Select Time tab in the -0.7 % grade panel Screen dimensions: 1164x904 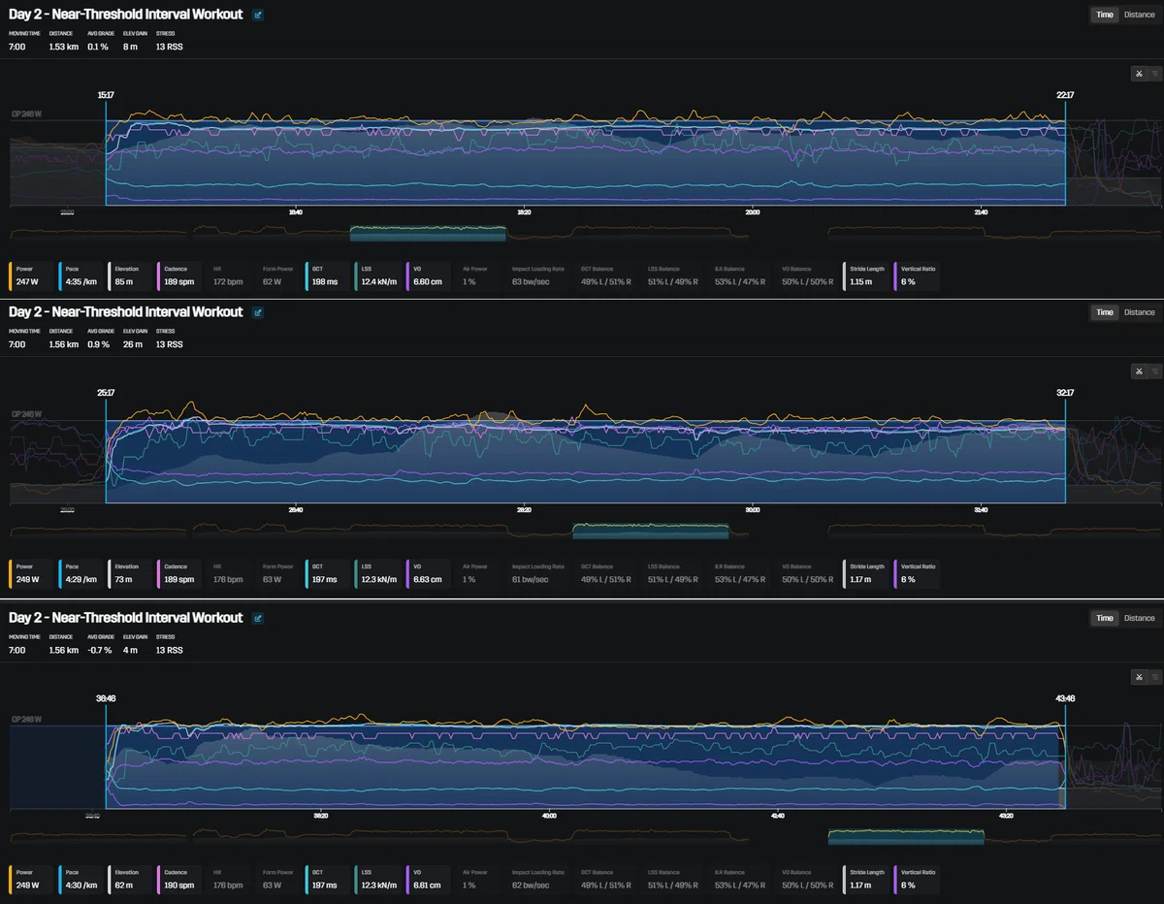(x=1104, y=618)
